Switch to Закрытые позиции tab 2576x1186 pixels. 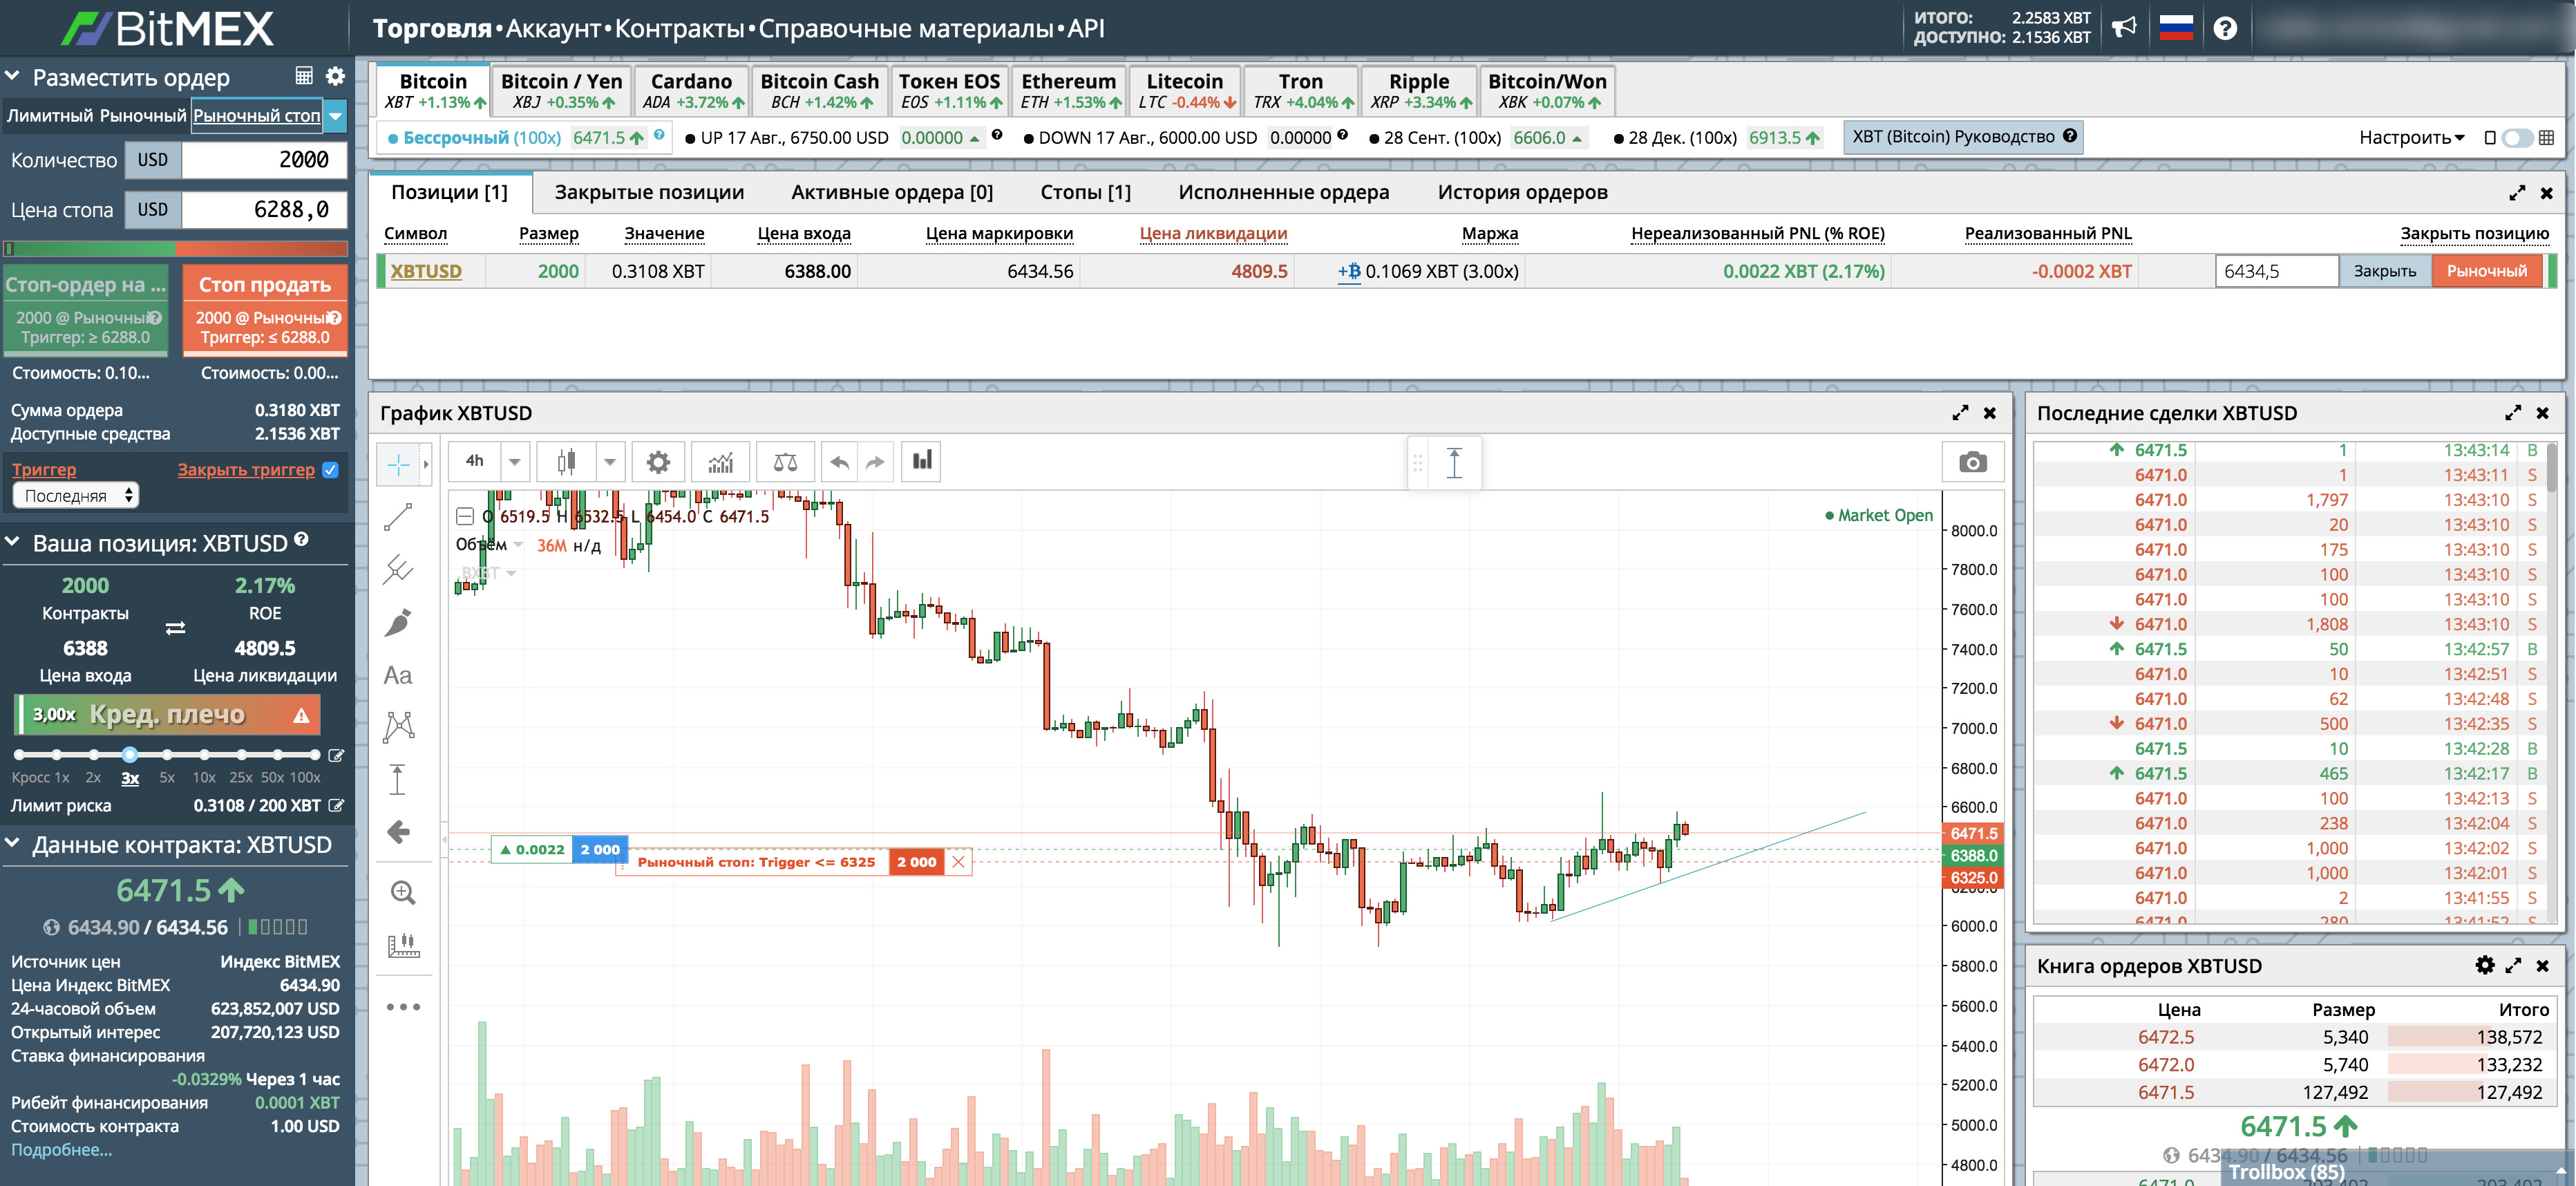click(649, 192)
